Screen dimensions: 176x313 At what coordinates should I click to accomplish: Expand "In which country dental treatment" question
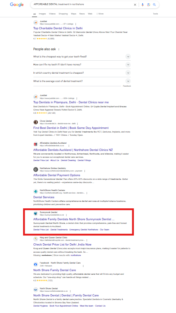[82, 73]
